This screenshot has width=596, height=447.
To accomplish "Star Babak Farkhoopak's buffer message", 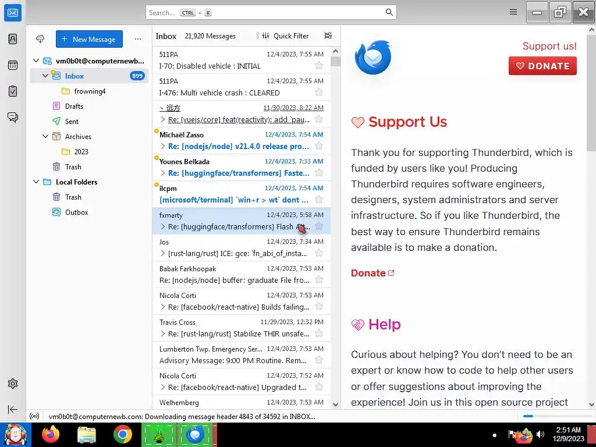I will [319, 280].
